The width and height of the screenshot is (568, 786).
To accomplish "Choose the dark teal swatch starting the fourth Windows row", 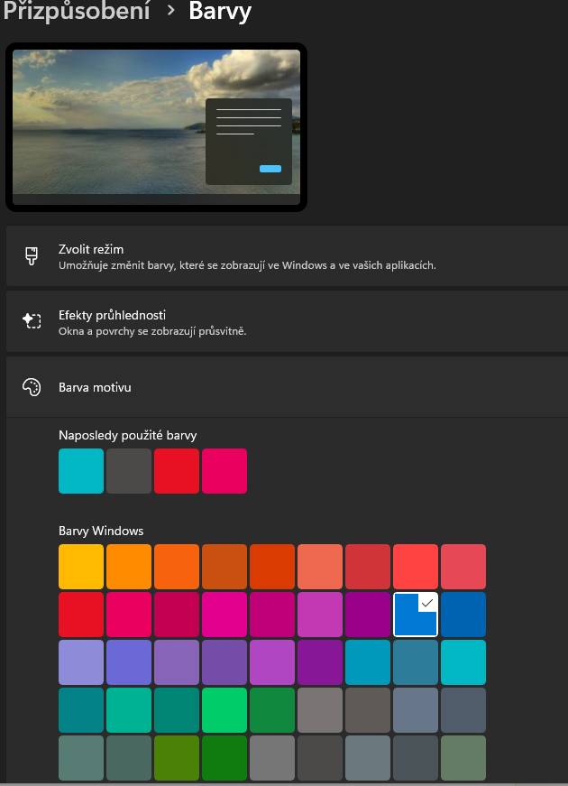I will click(x=81, y=710).
